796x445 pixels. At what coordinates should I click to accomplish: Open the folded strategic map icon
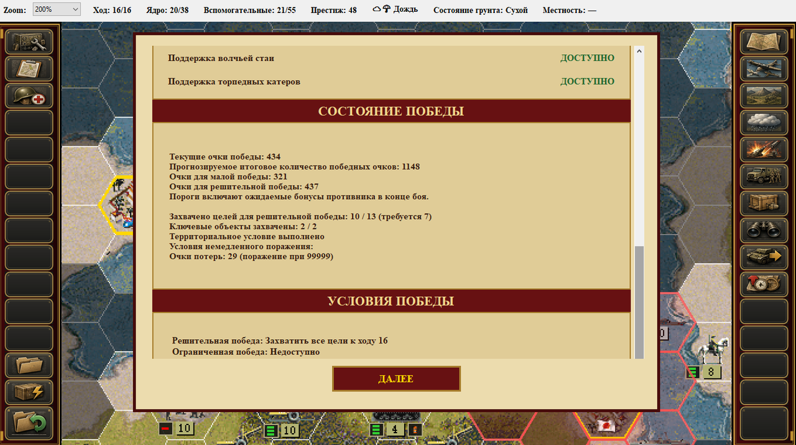763,42
